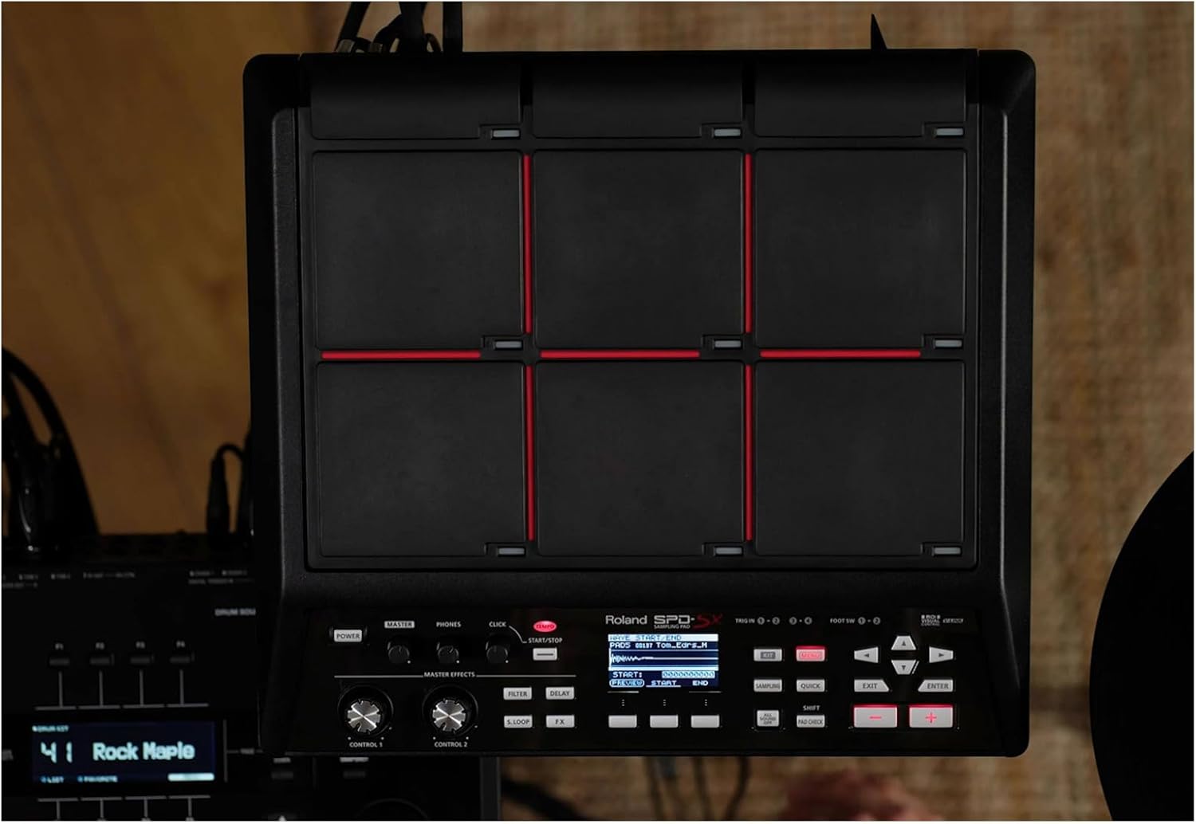Toggle the TEMPO START/STOP click

(545, 653)
